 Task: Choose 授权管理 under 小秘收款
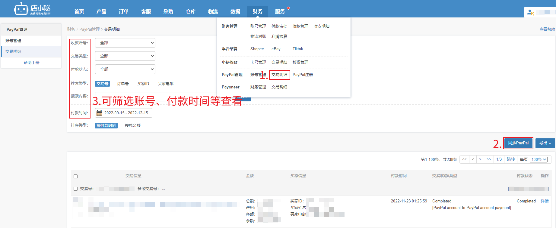pyautogui.click(x=300, y=62)
